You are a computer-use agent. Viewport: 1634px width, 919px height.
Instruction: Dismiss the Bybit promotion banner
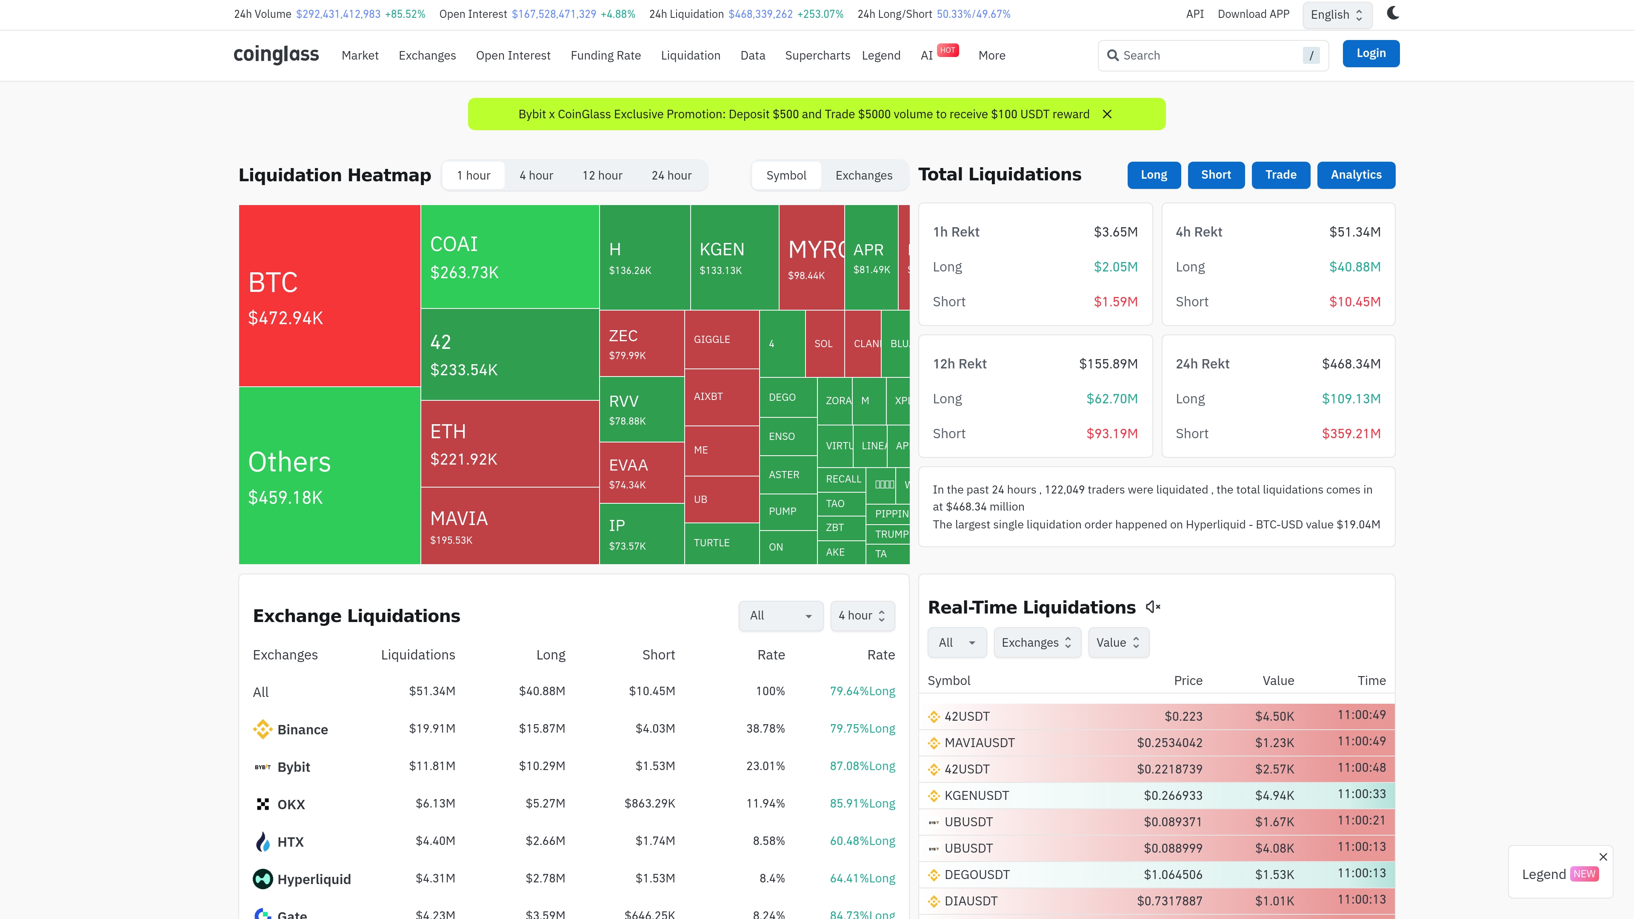[1107, 114]
